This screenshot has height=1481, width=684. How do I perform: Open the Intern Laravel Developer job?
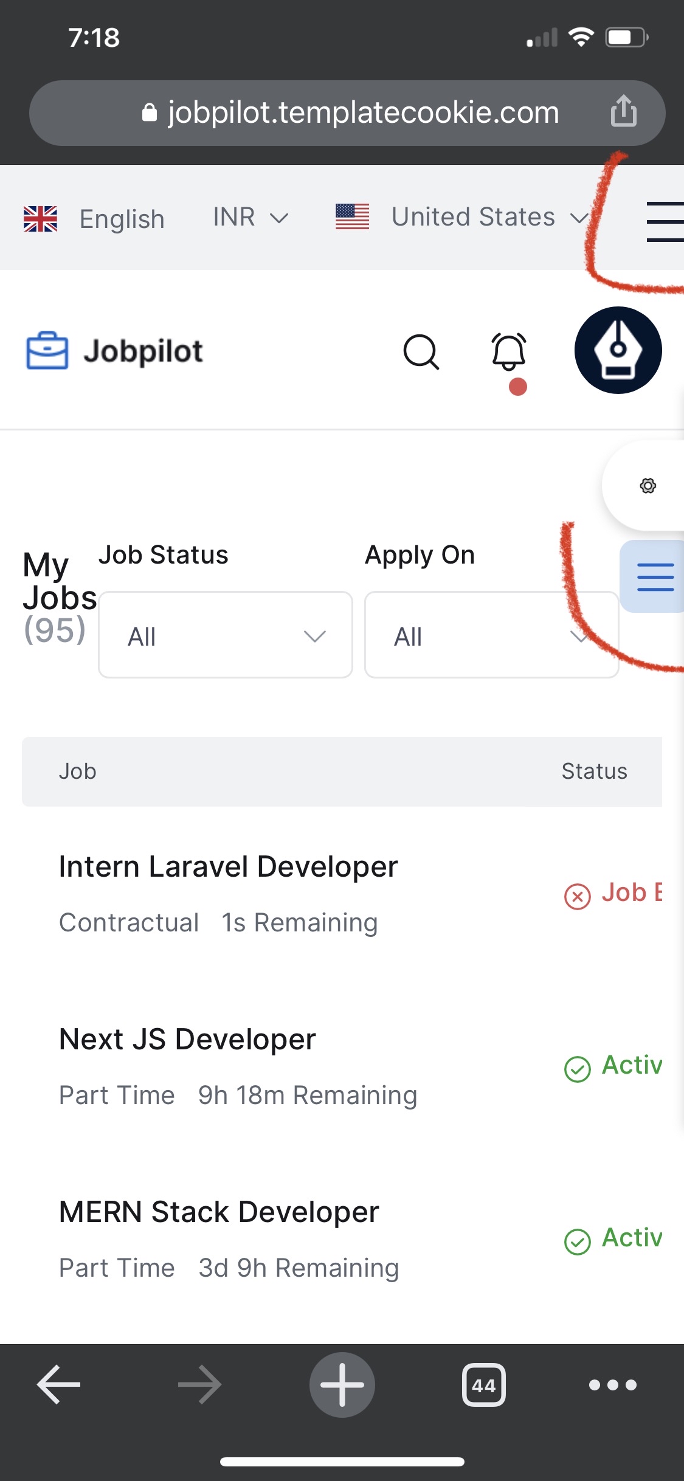tap(228, 866)
